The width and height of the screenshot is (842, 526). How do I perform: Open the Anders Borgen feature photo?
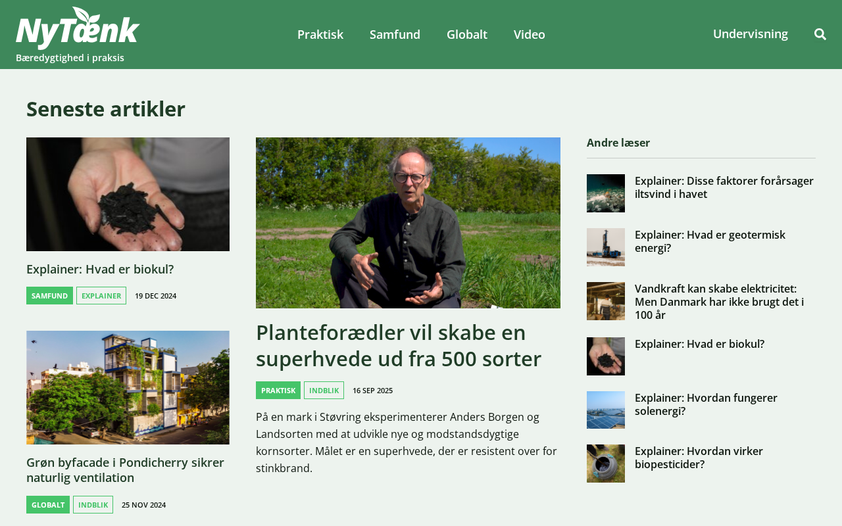pos(408,223)
